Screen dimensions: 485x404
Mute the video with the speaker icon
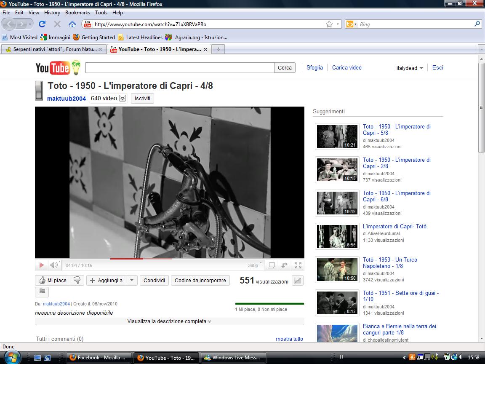[54, 265]
